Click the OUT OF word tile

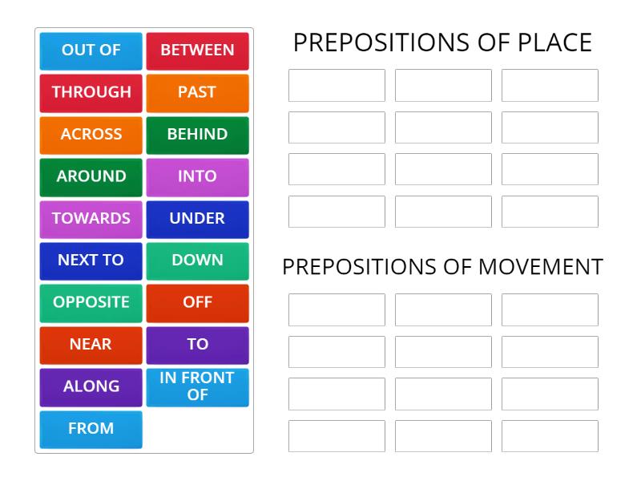pos(91,51)
